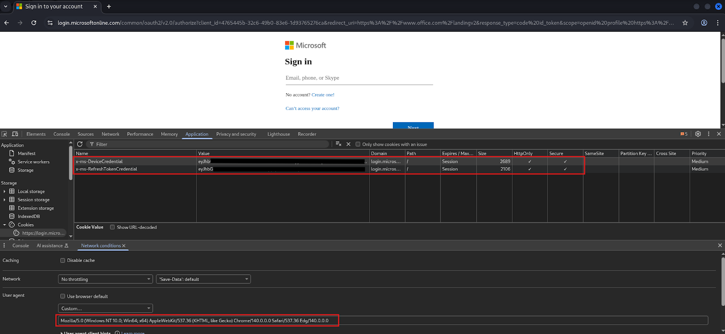Open the Chrome tab search chevron
Screen dimensions: 725x334
click(x=5, y=6)
